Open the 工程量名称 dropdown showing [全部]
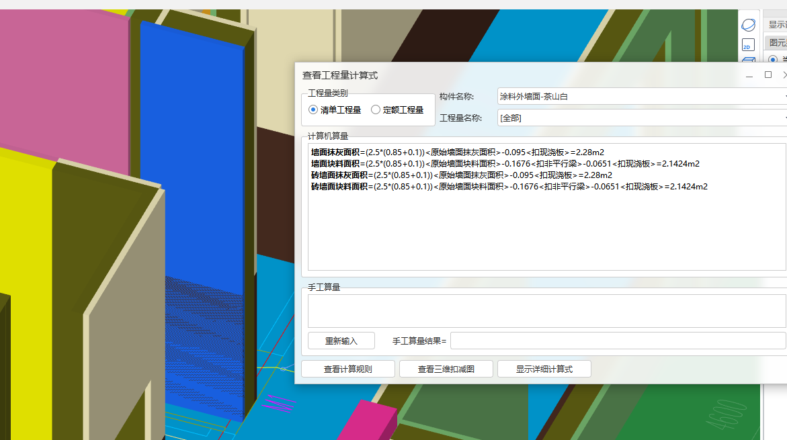The image size is (787, 440). click(642, 118)
